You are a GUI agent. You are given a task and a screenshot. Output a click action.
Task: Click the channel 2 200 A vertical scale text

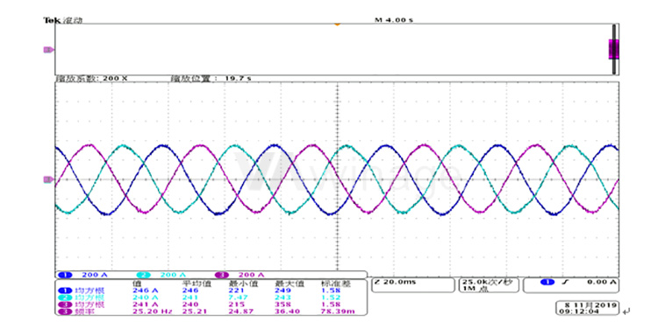[x=173, y=275]
